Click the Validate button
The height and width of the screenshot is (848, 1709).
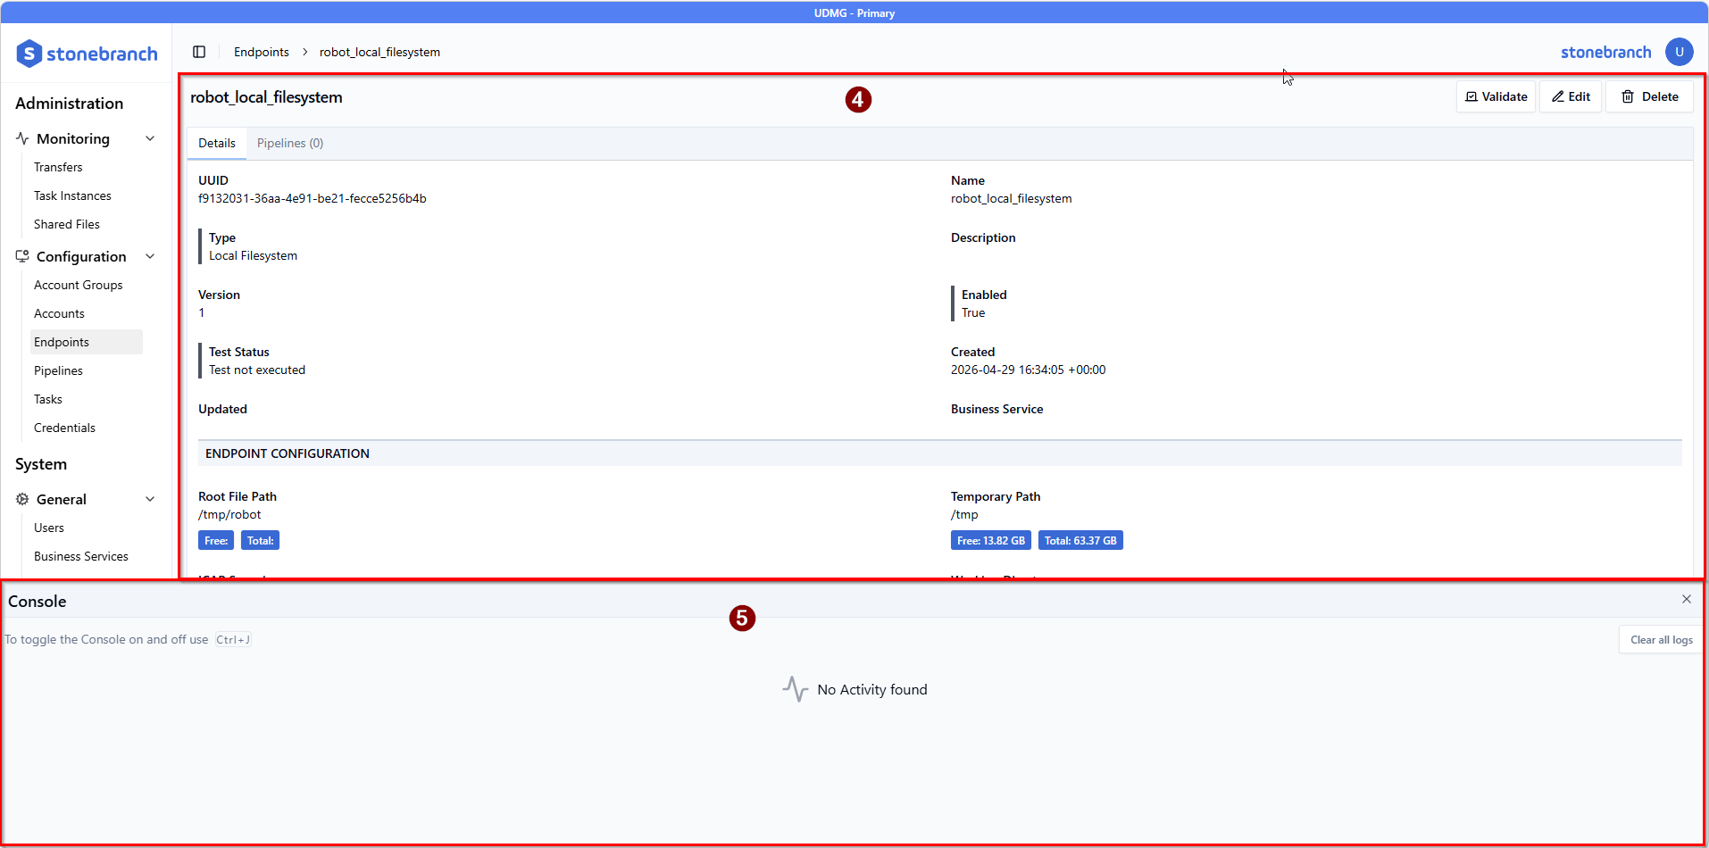click(x=1496, y=96)
